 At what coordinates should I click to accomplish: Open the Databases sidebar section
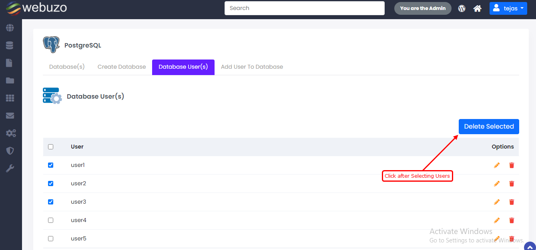tap(10, 45)
